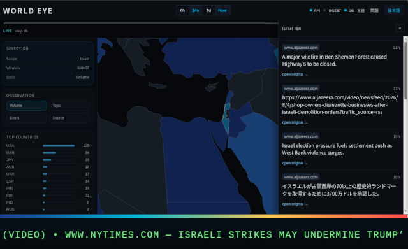
Task: Click the article panel scrollbar down arrow
Action: (x=405, y=211)
